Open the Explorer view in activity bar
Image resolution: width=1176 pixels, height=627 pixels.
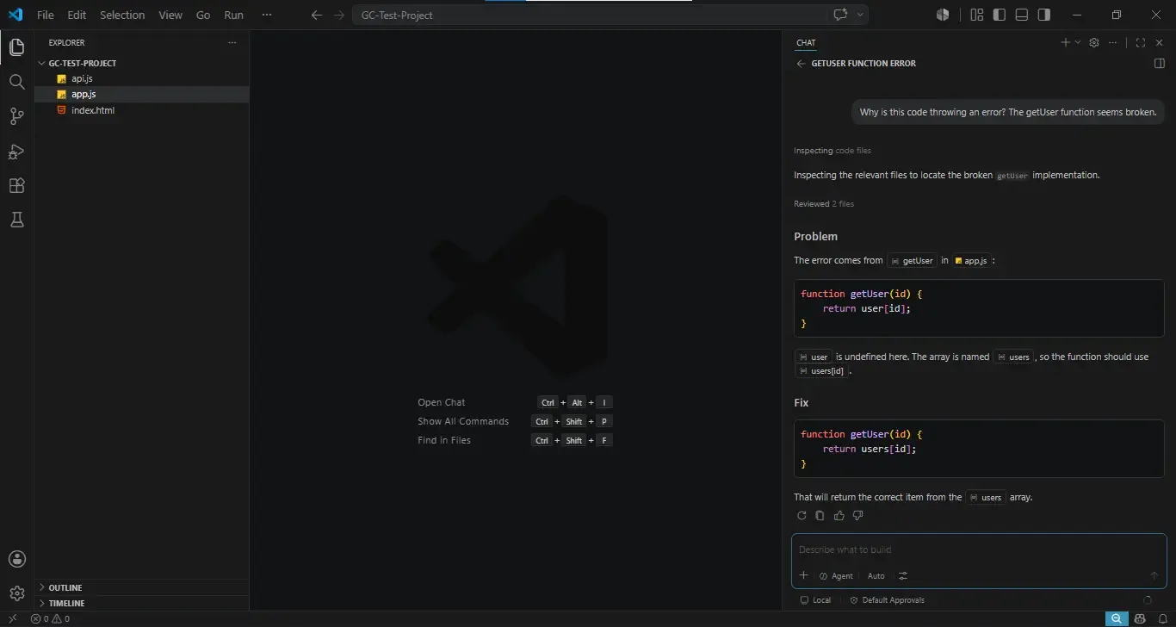click(16, 47)
